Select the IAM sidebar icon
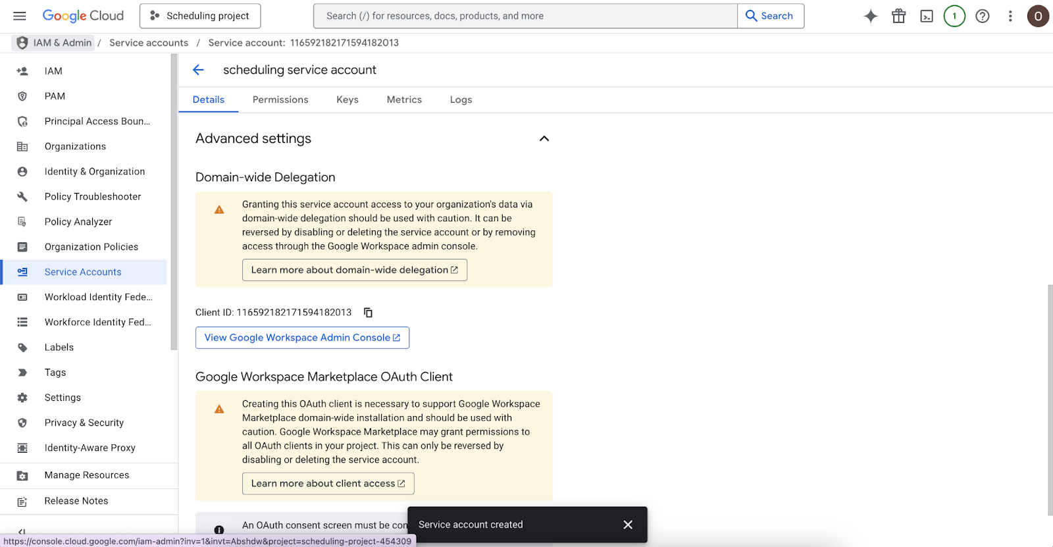1053x547 pixels. click(x=22, y=71)
